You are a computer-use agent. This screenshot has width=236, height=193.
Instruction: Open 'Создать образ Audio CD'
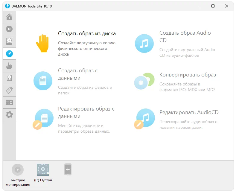coord(185,36)
